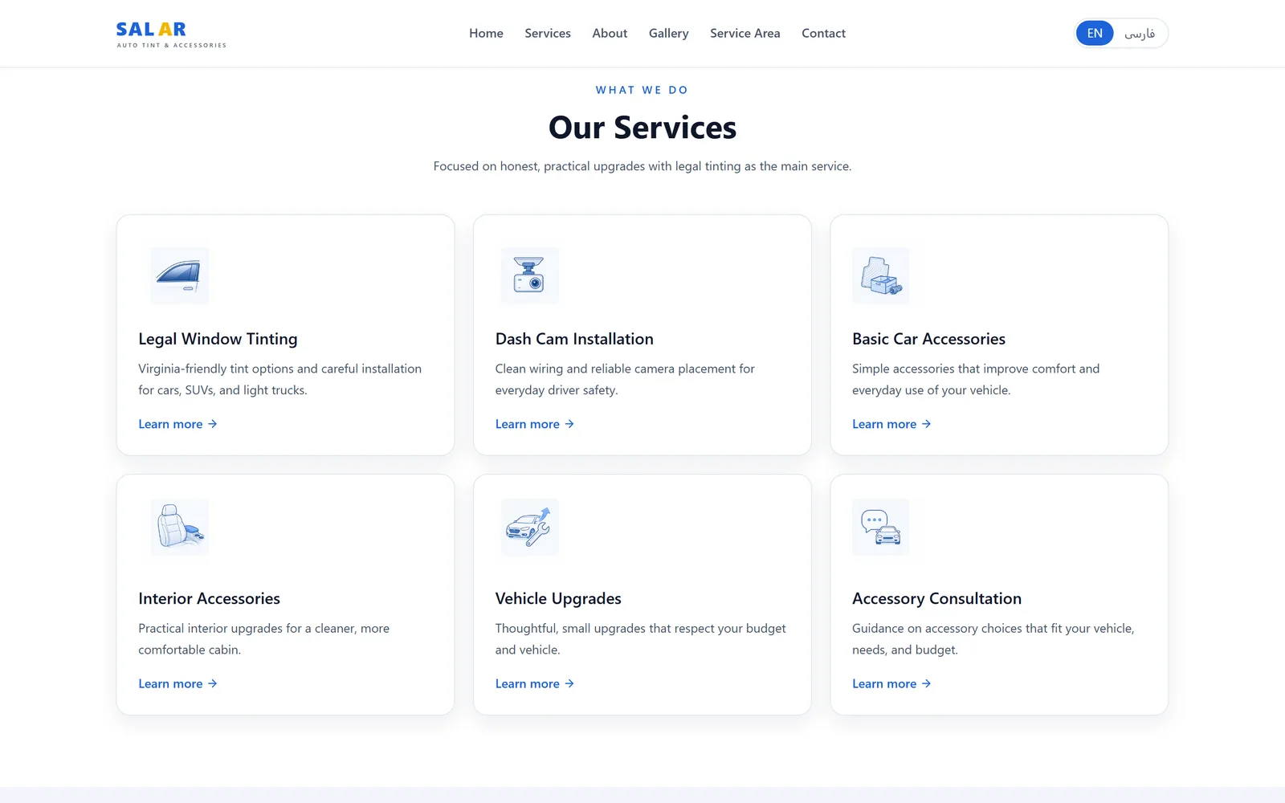1285x803 pixels.
Task: Open Contact nav link
Action: pyautogui.click(x=823, y=33)
